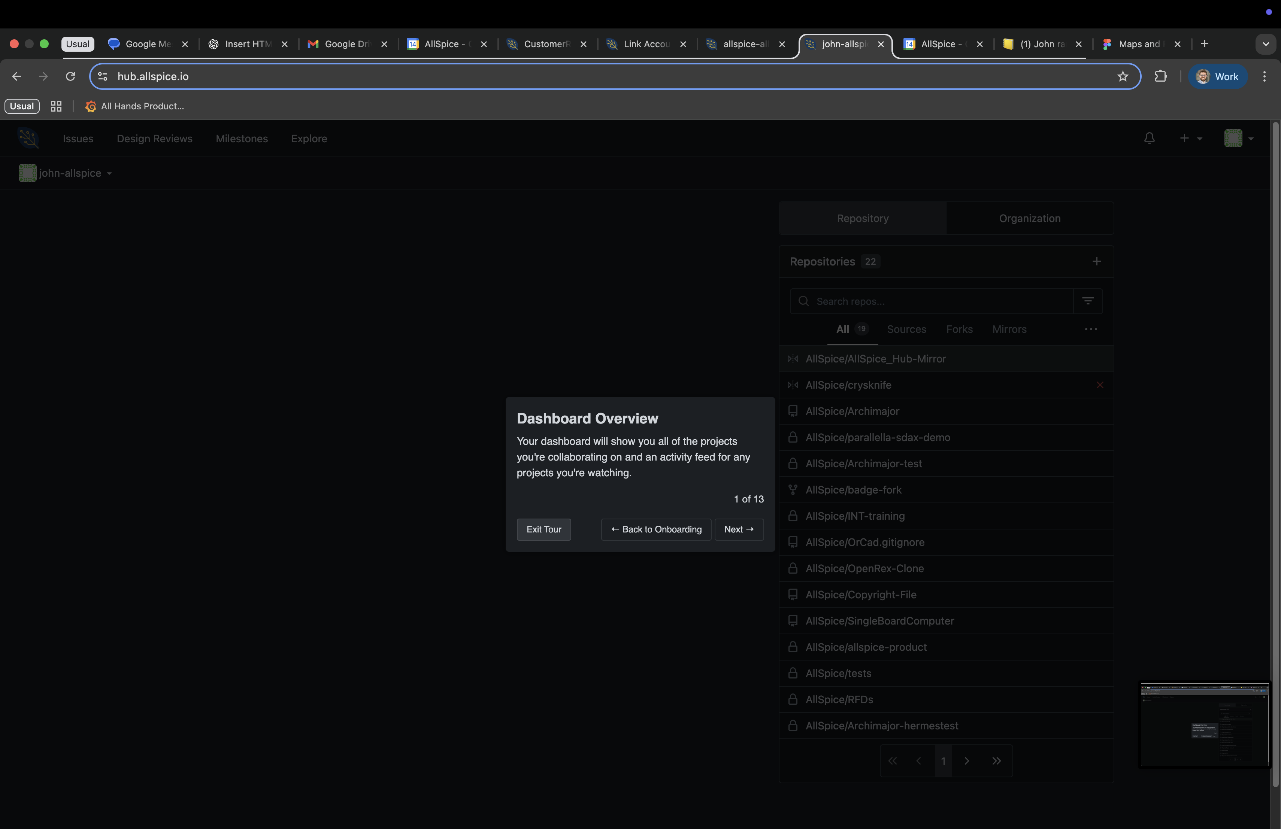The height and width of the screenshot is (829, 1281).
Task: Filter repos by All tab
Action: point(853,329)
